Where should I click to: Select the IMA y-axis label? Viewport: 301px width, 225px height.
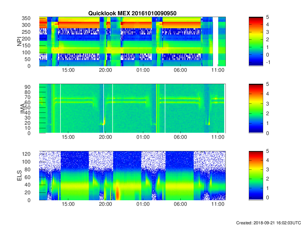coord(23,109)
